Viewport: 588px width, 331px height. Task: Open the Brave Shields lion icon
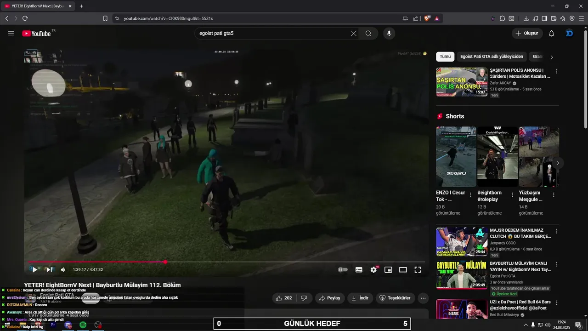[427, 18]
